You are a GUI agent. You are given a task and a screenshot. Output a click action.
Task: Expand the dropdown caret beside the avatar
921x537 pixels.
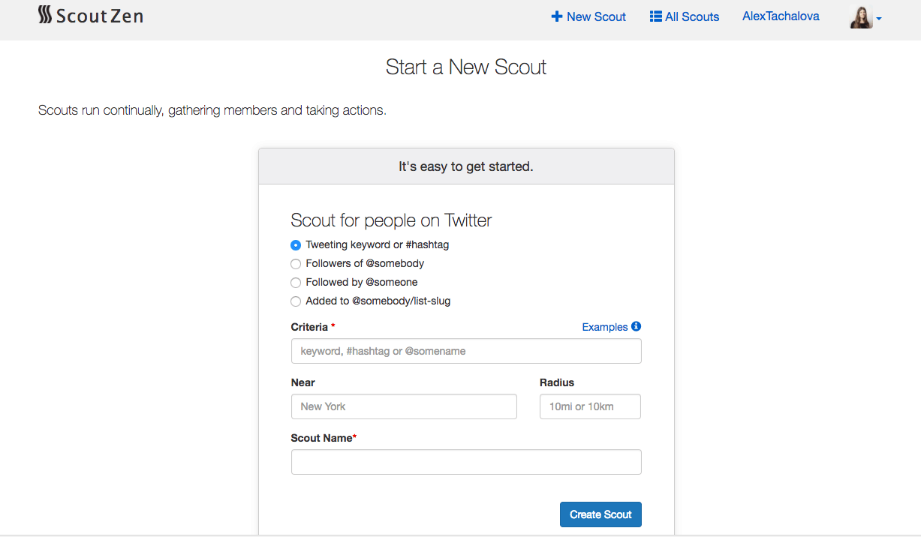pos(879,19)
